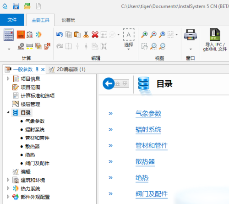Screen dimensions: 229x204
Task: Click the save floppy disk icon
Action: (x=16, y=6)
